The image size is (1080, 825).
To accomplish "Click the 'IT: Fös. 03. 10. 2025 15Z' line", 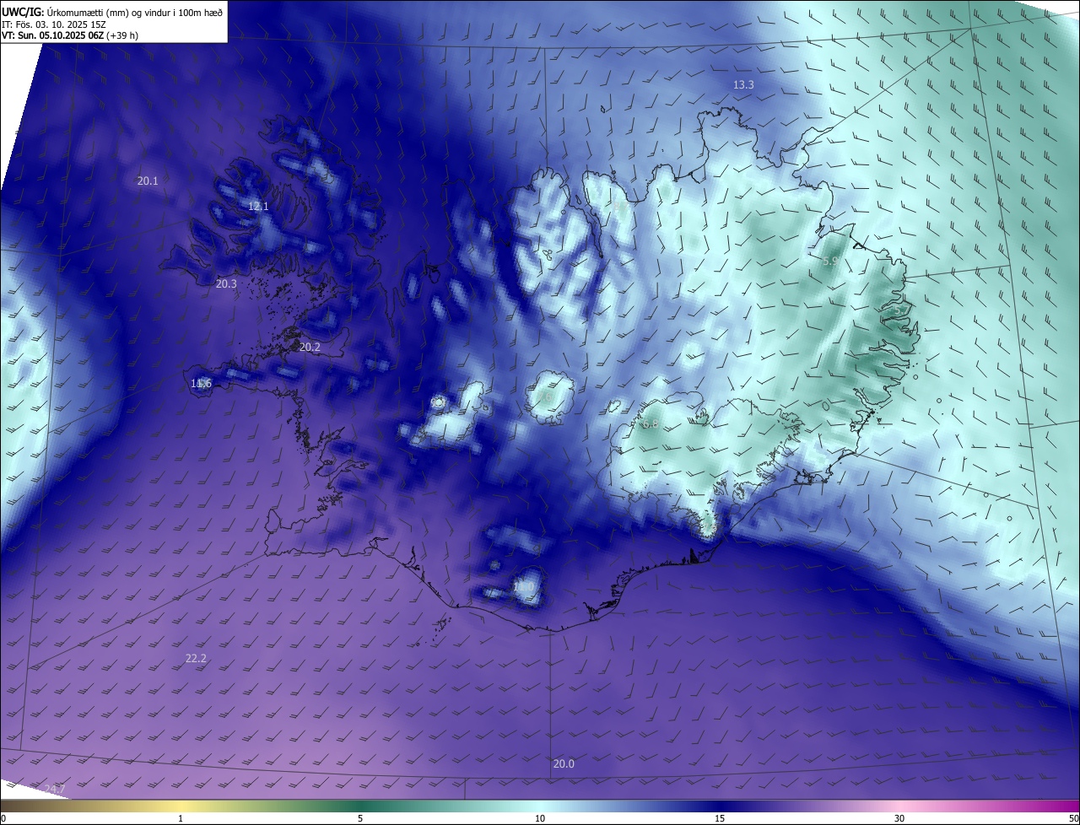I will tap(52, 24).
